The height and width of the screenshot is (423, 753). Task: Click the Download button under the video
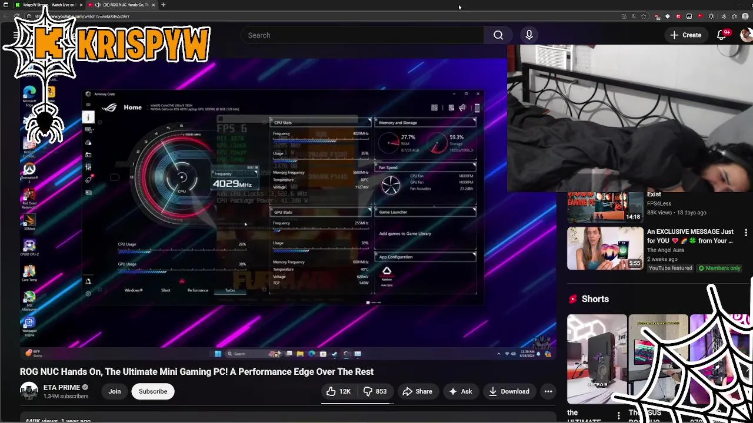[x=509, y=391]
